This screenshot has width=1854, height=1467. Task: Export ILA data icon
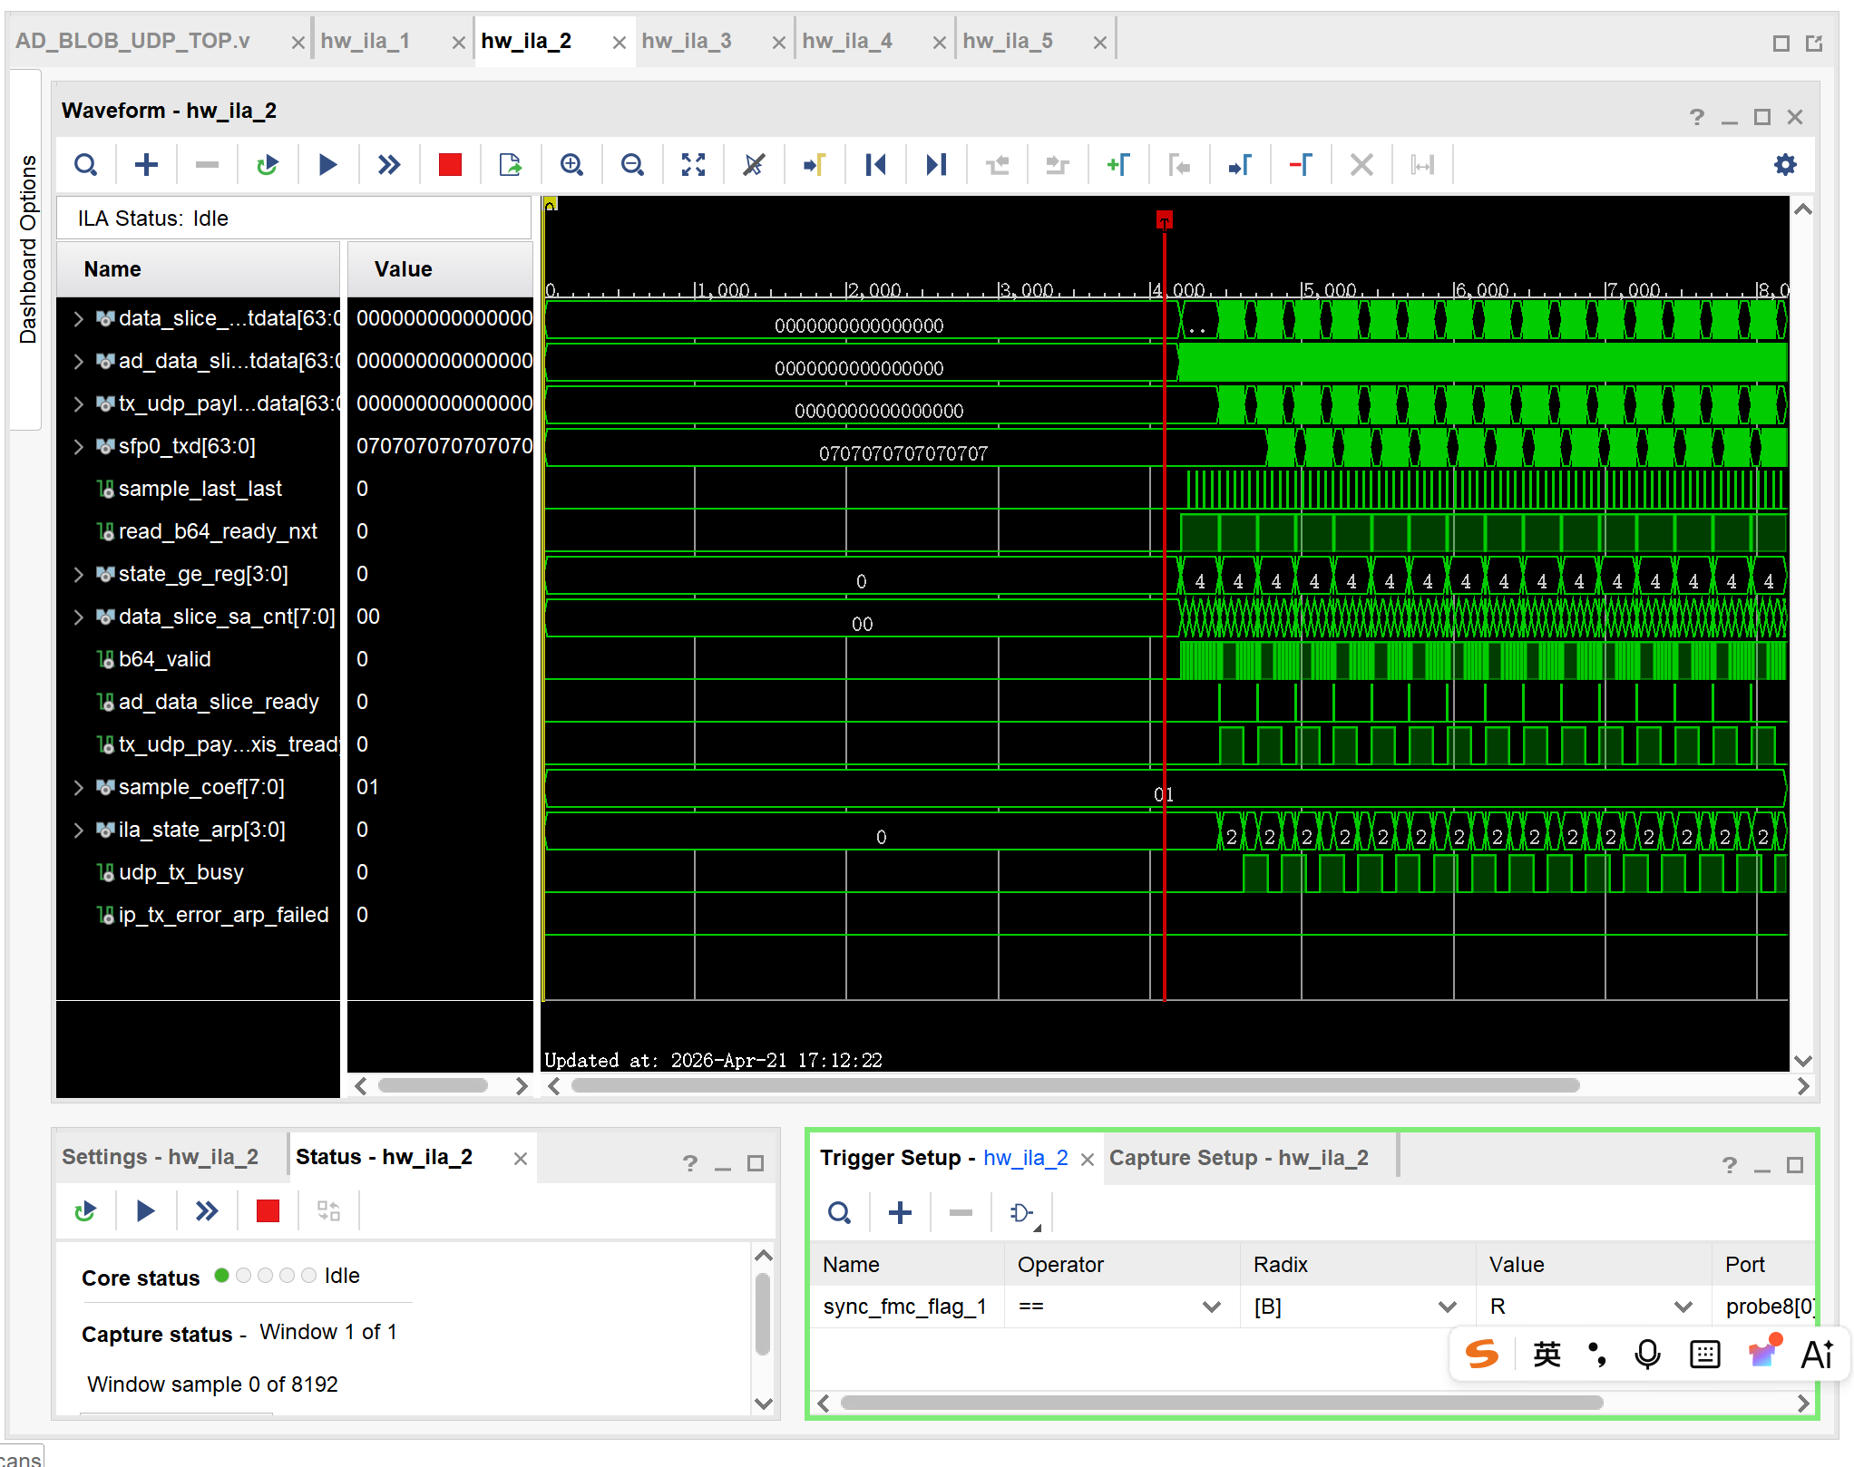pos(511,165)
